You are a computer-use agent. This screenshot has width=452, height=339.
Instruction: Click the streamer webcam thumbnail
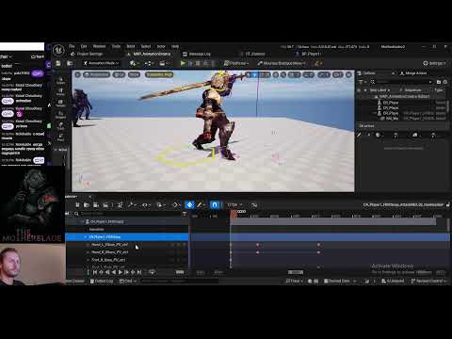tap(33, 265)
